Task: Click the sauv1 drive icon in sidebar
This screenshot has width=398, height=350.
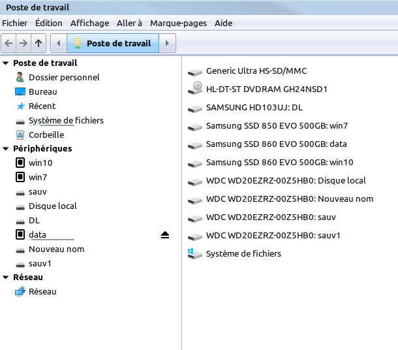Action: pos(20,265)
